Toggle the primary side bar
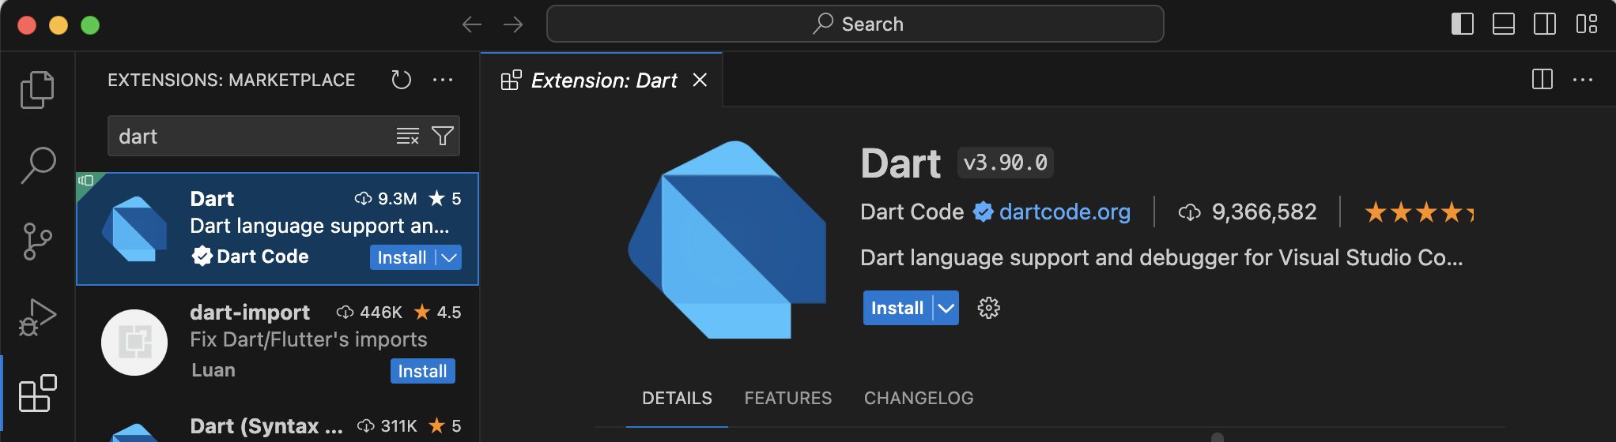1616x442 pixels. click(x=1463, y=24)
